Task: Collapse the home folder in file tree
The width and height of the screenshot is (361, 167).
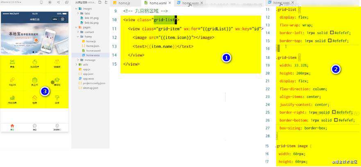Action: [x=78, y=37]
